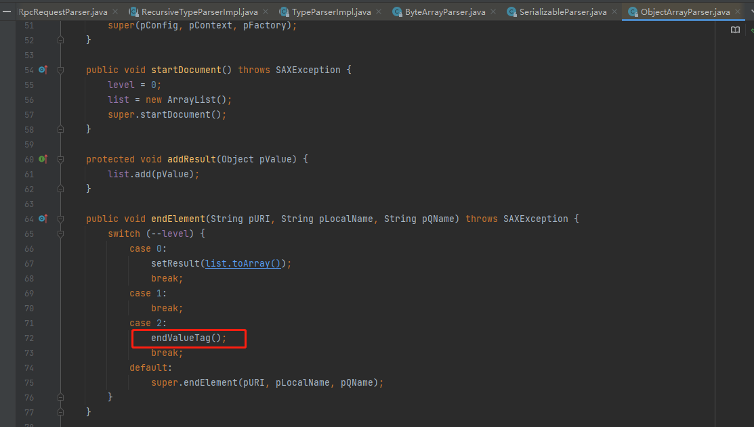
Task: Close the RecursiveTypeParserImpl.java tab
Action: [x=266, y=12]
